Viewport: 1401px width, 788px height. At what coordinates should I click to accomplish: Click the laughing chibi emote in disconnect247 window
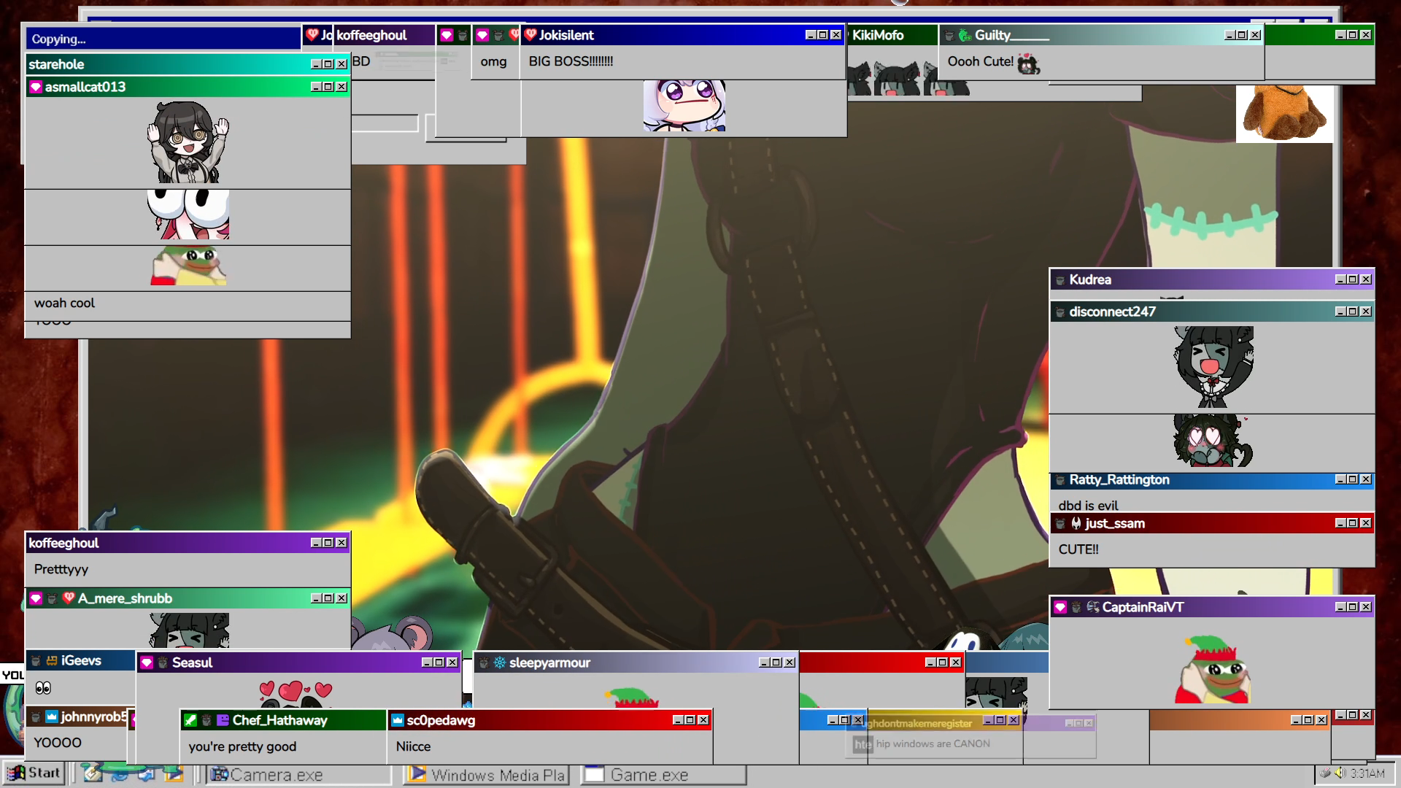[x=1213, y=366]
